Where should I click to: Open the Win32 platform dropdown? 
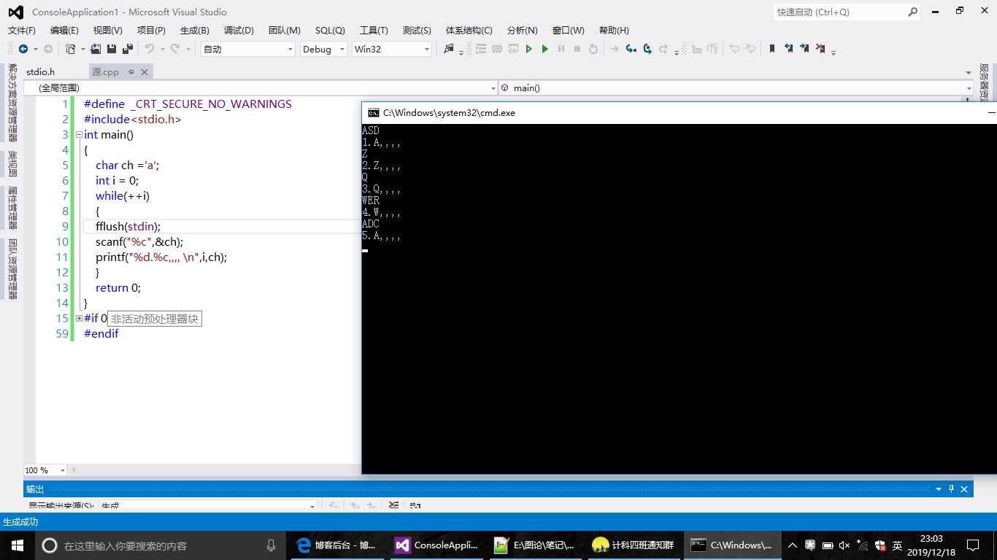[427, 49]
